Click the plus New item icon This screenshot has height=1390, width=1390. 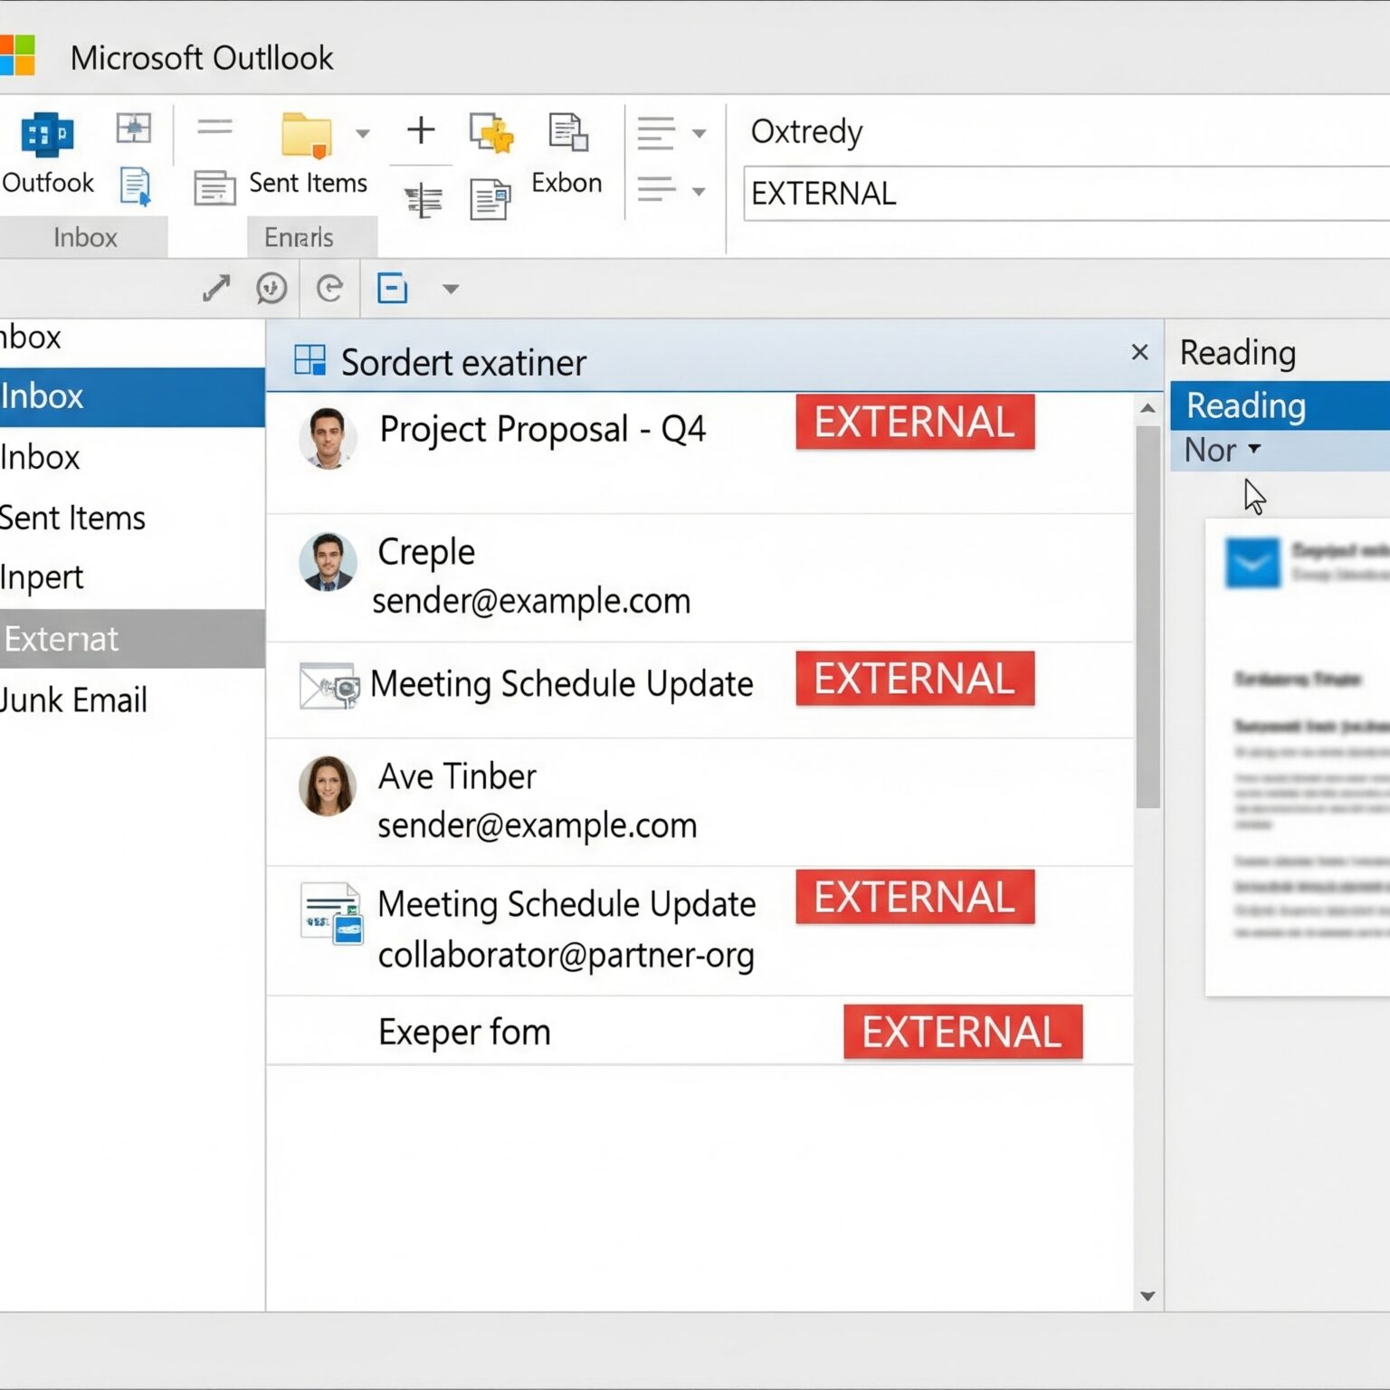[x=421, y=130]
